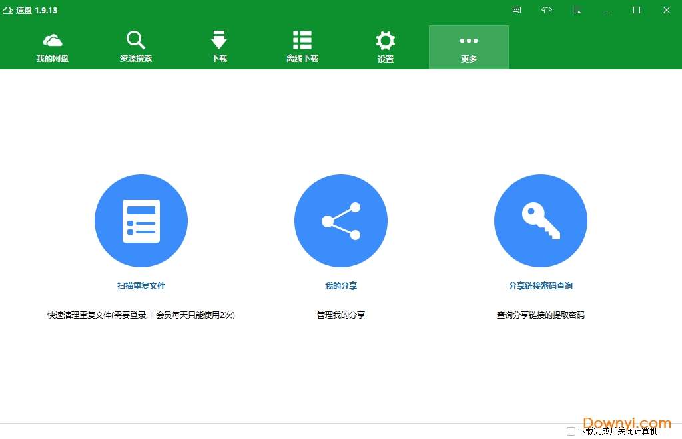Open the 下载 download arrow icon
Viewport: 682px width, 439px height.
point(218,40)
